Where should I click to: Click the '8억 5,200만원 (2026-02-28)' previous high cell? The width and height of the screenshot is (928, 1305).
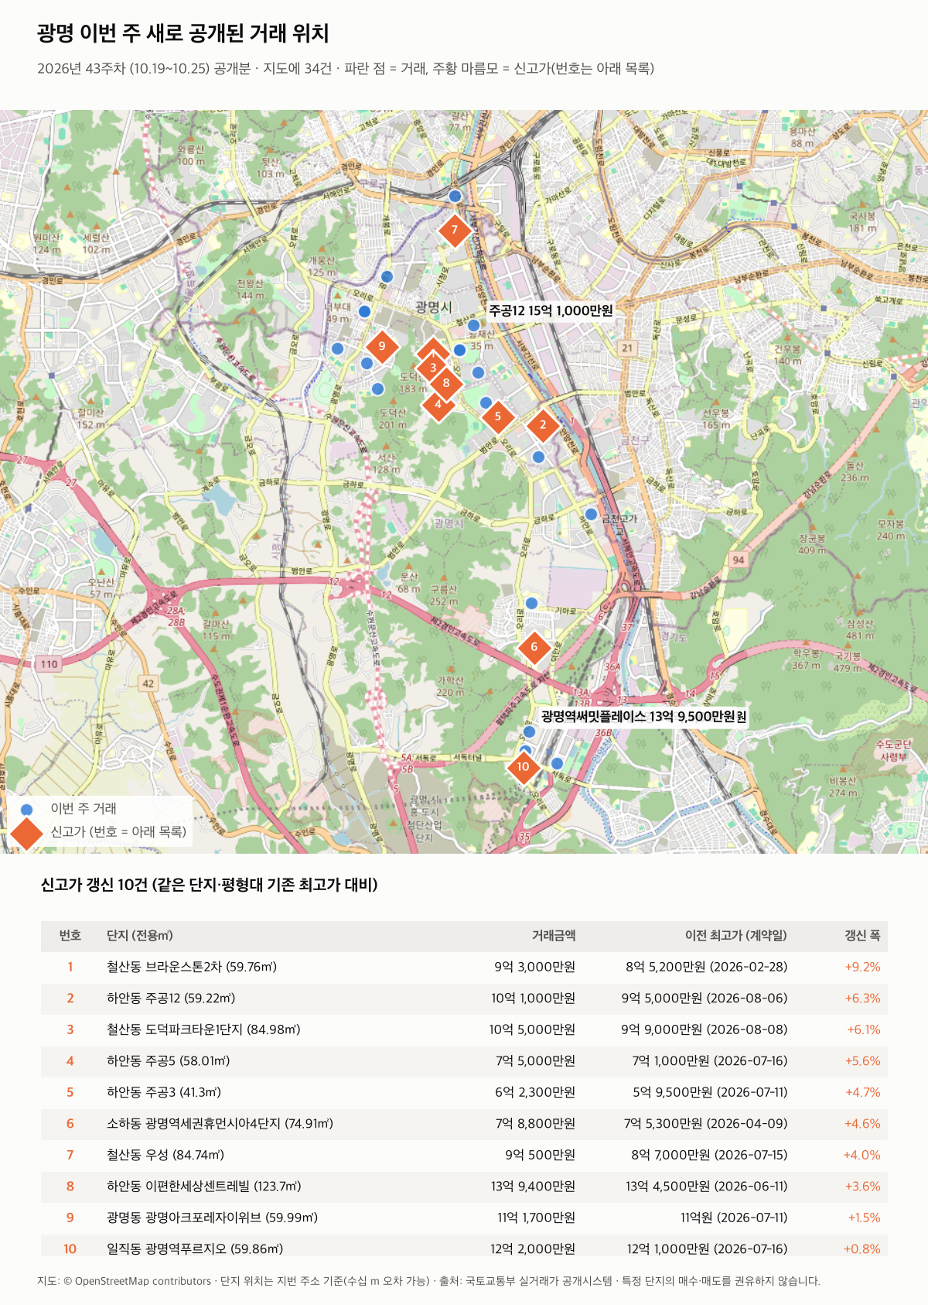click(707, 967)
